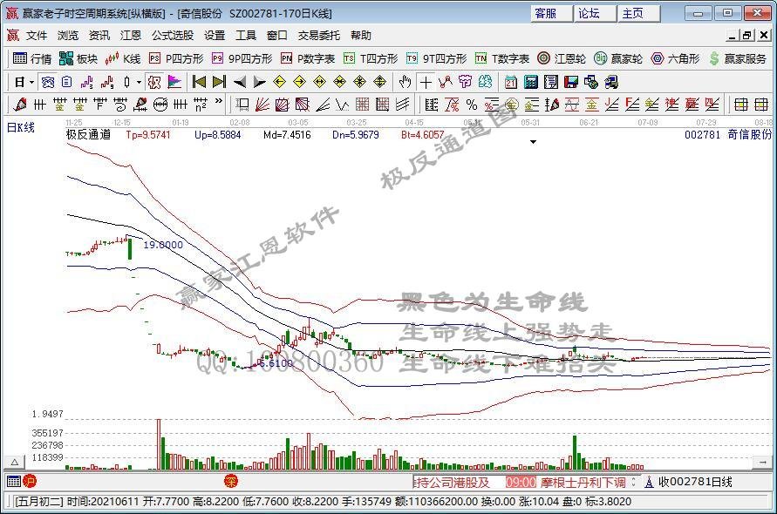Image resolution: width=777 pixels, height=514 pixels.
Task: Click the 极反通道 indicator name
Action: pyautogui.click(x=88, y=134)
